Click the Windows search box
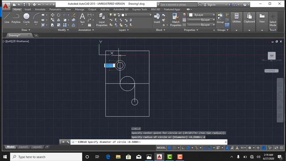Image resolution: width=286 pixels, height=161 pixels. click(x=46, y=157)
